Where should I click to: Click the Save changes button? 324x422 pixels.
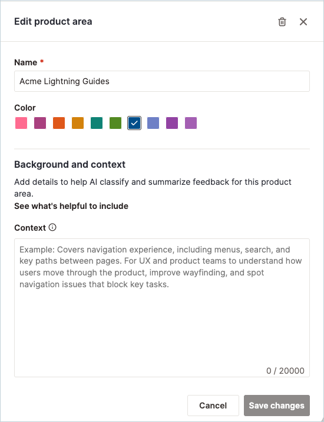coord(277,406)
